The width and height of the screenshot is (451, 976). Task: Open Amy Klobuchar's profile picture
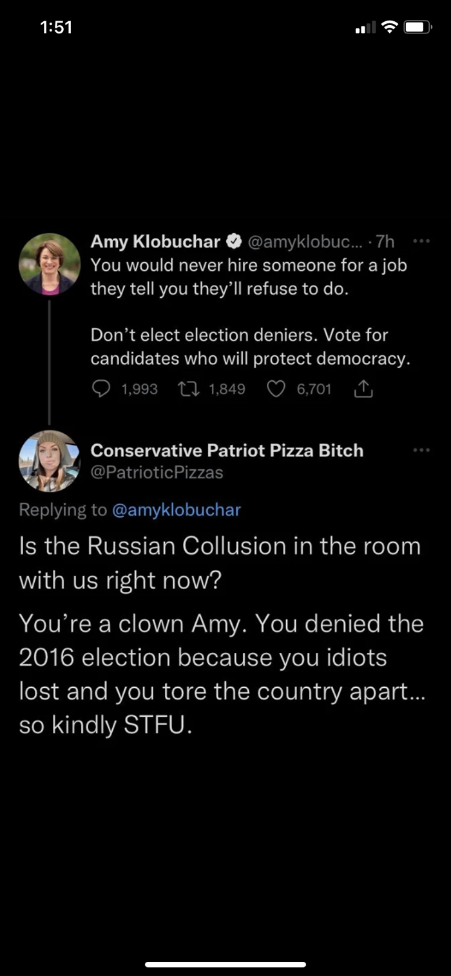pos(50,264)
